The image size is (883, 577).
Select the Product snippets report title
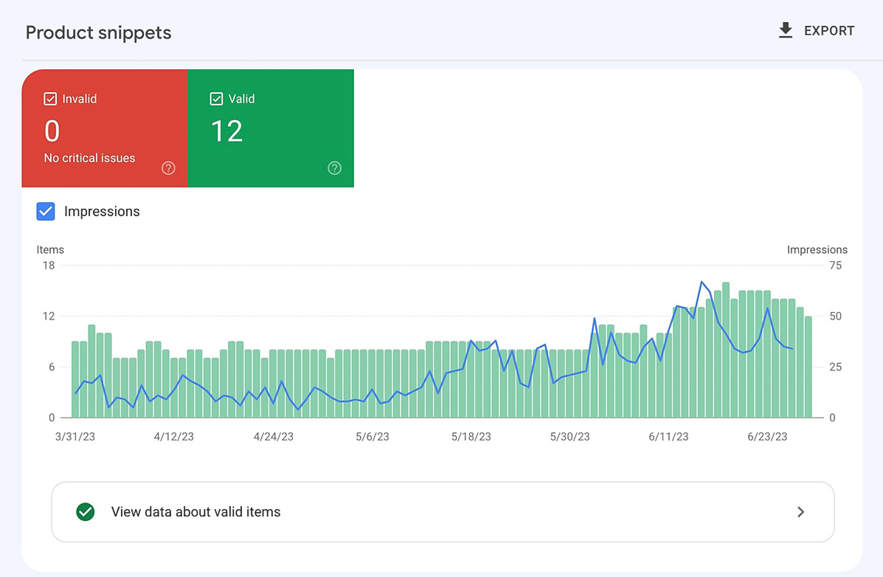(98, 32)
